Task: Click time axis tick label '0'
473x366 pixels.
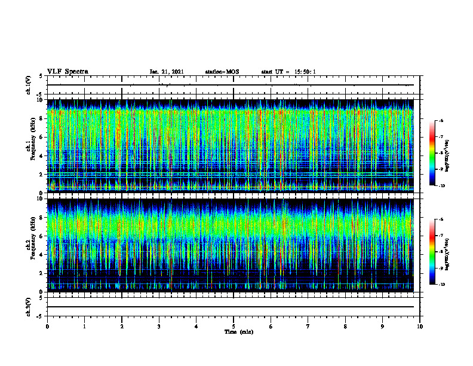Action: click(47, 327)
